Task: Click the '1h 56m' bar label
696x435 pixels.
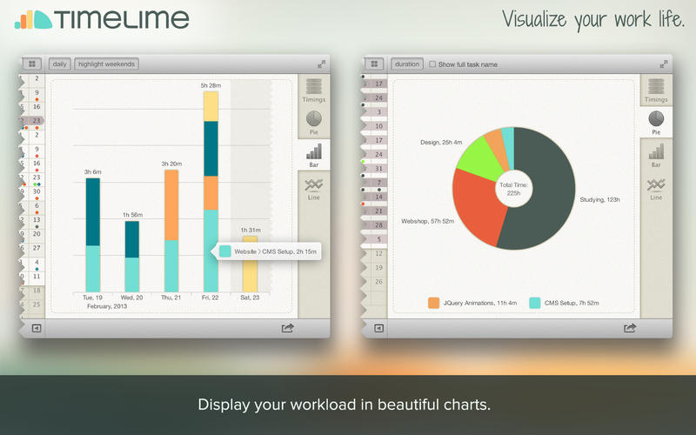Action: click(133, 215)
